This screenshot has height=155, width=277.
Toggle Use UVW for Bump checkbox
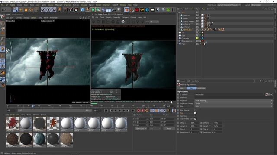[195, 119]
